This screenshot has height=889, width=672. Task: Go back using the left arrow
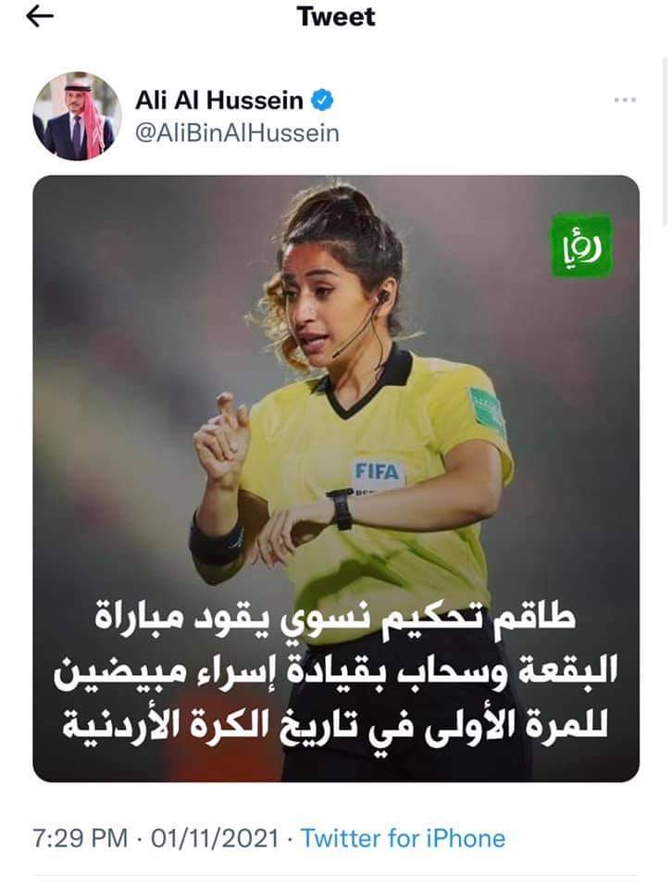[40, 17]
